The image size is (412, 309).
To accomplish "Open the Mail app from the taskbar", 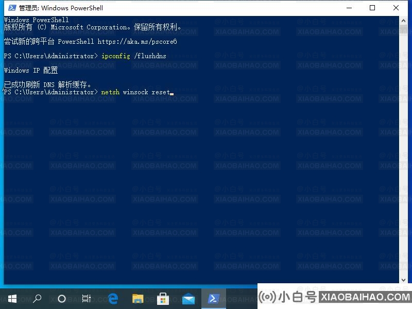I will [188, 299].
